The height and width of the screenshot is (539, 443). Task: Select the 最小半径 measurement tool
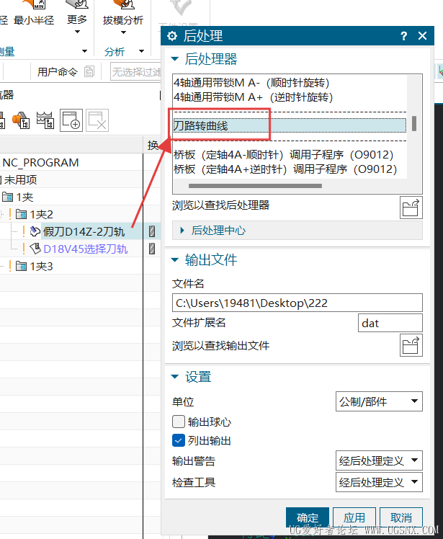click(34, 14)
